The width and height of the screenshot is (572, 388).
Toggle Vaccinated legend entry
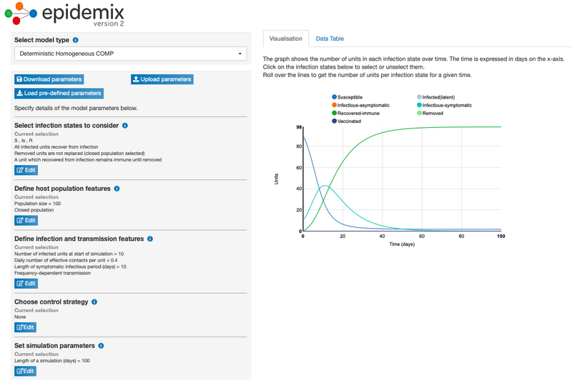(x=349, y=121)
